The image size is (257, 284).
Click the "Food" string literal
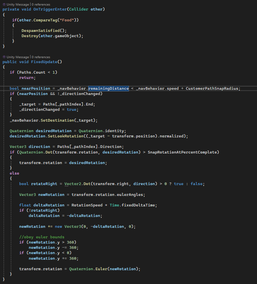tap(67, 20)
